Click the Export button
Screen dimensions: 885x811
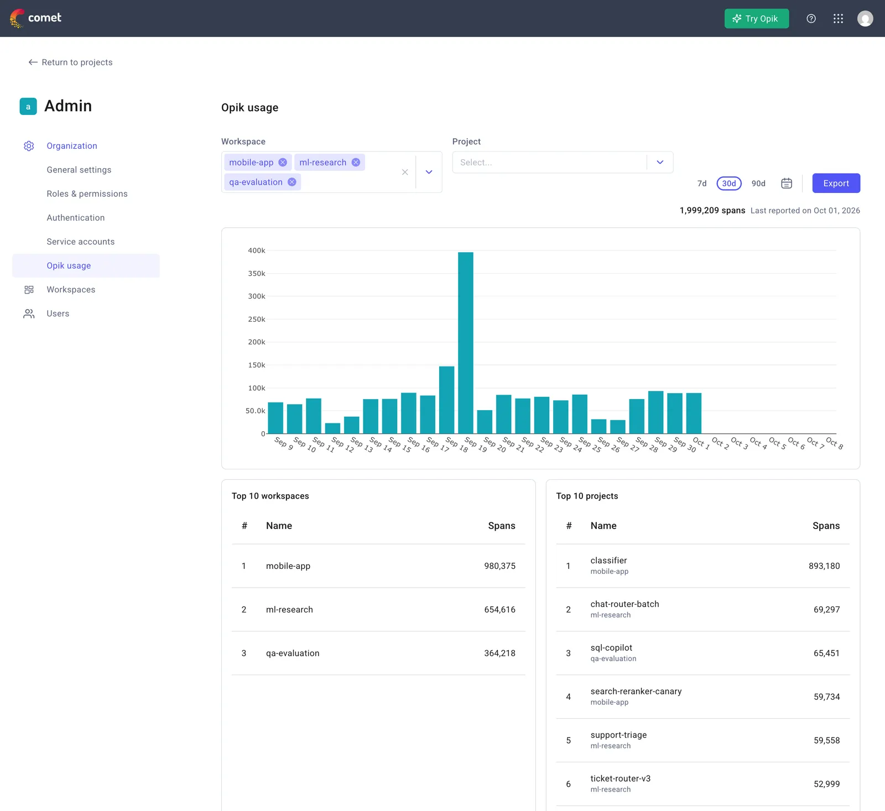pyautogui.click(x=836, y=184)
